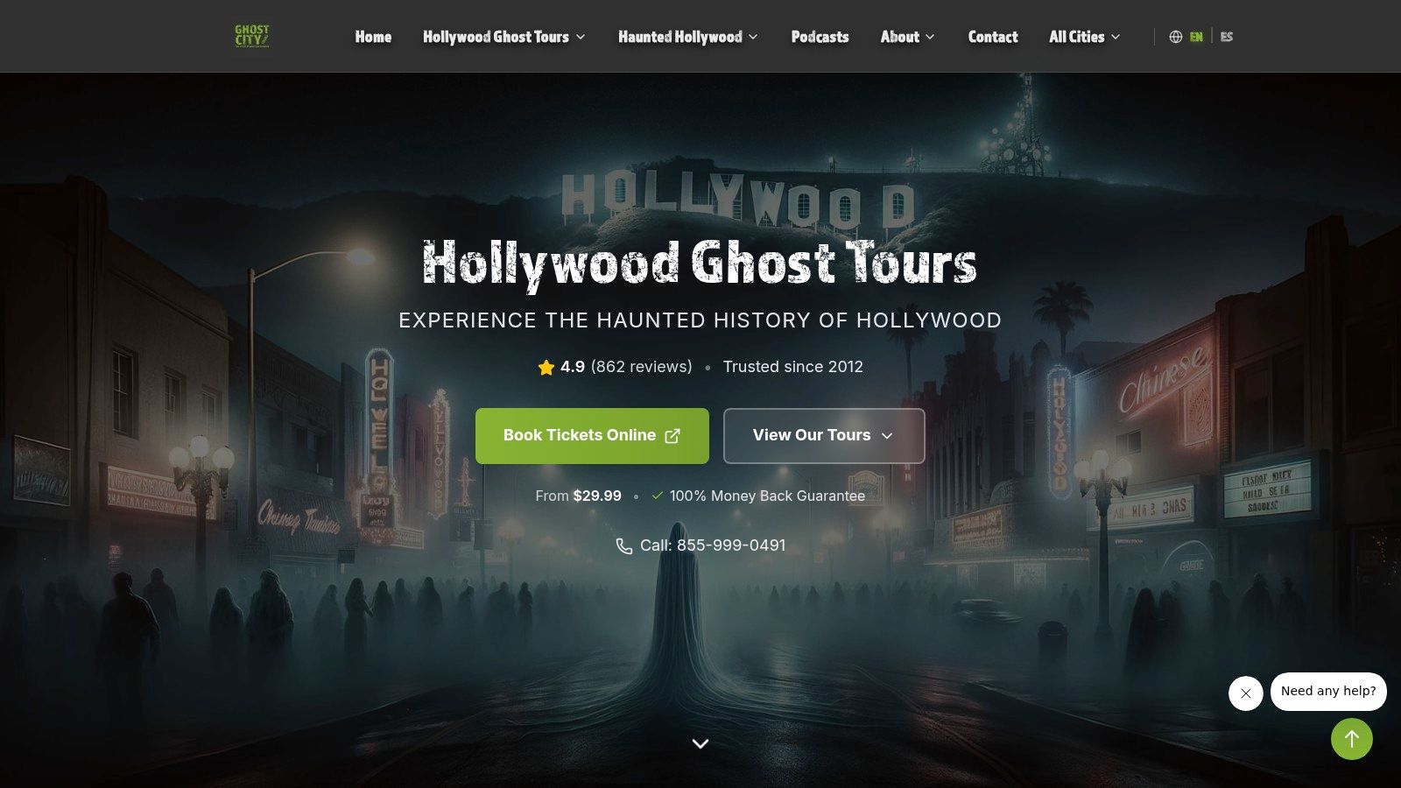
Task: Go to Podcasts
Action: pyautogui.click(x=820, y=37)
